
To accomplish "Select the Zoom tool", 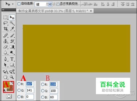I will [12, 77].
